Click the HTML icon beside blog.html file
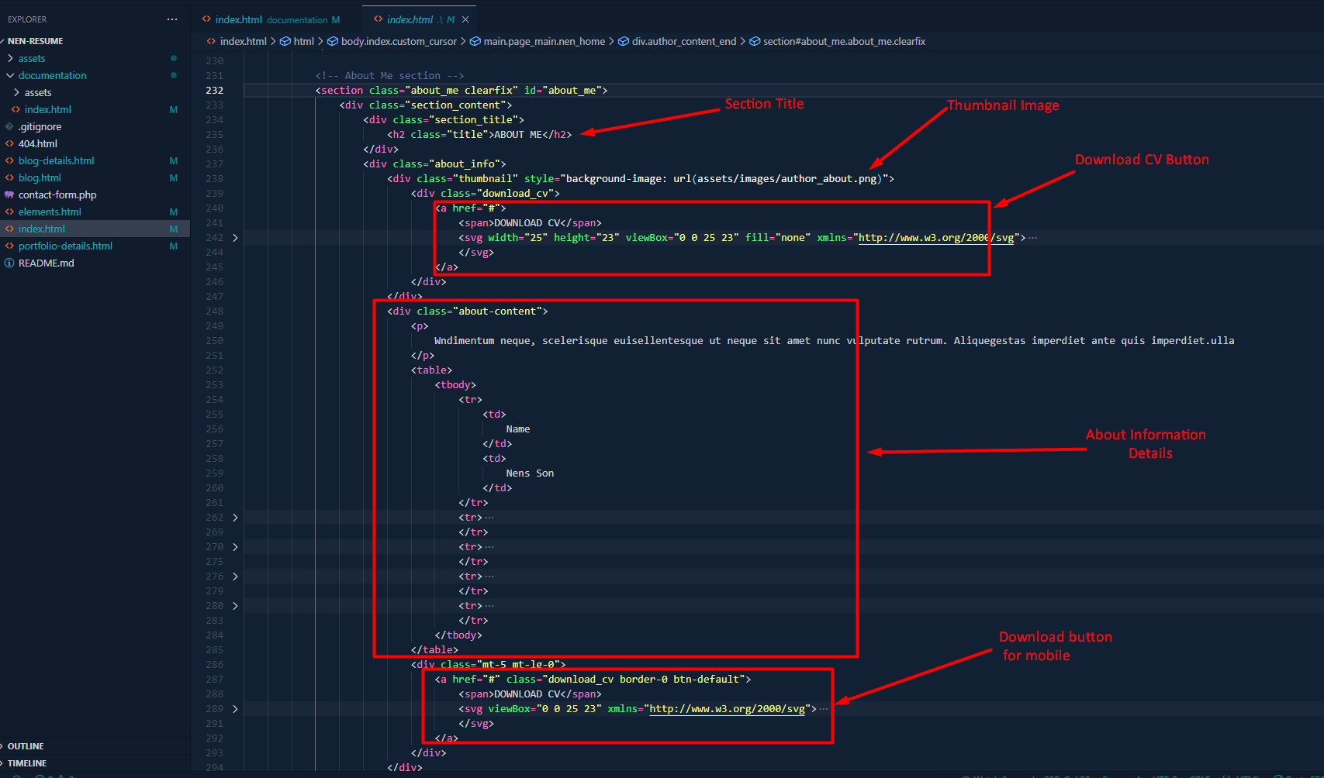The width and height of the screenshot is (1324, 778). point(9,178)
